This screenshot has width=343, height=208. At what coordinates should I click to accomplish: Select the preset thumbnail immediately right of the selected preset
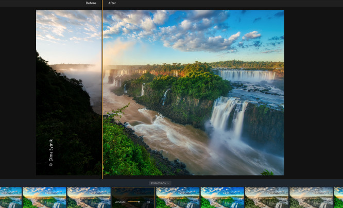click(x=178, y=198)
